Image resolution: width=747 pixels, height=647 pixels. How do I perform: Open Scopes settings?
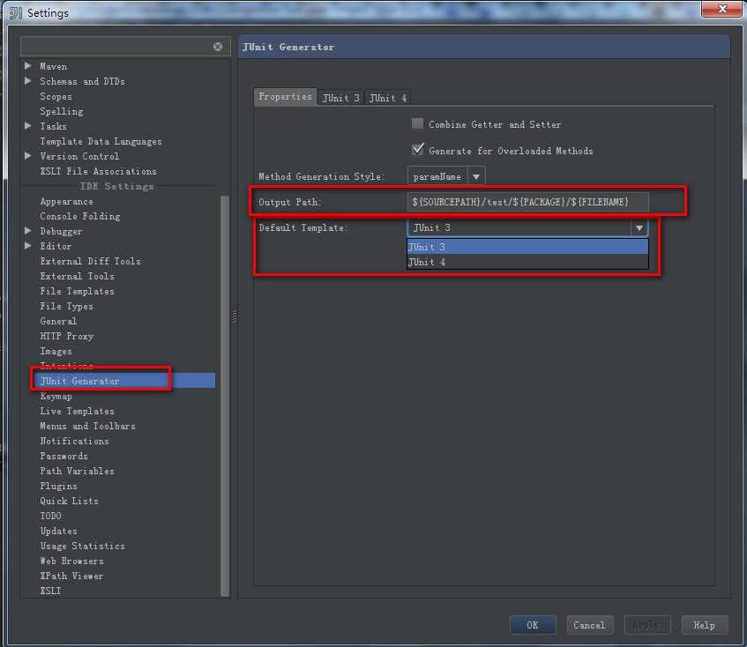coord(56,96)
